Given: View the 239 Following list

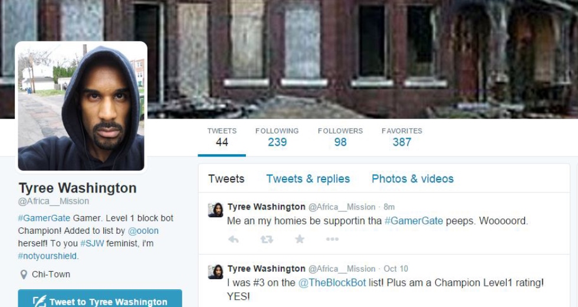Looking at the screenshot, I should click(277, 137).
